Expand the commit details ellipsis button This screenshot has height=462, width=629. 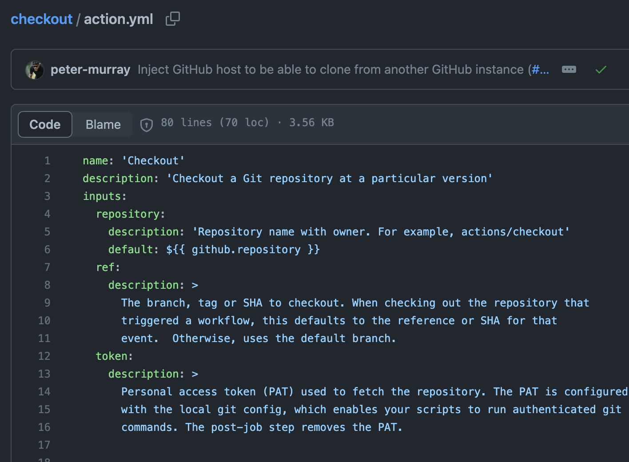(x=569, y=69)
